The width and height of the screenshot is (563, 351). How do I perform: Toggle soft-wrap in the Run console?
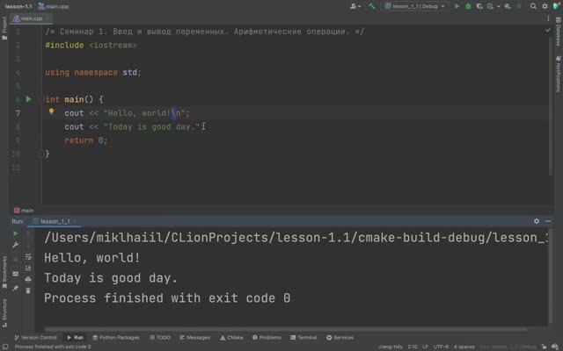pyautogui.click(x=28, y=257)
